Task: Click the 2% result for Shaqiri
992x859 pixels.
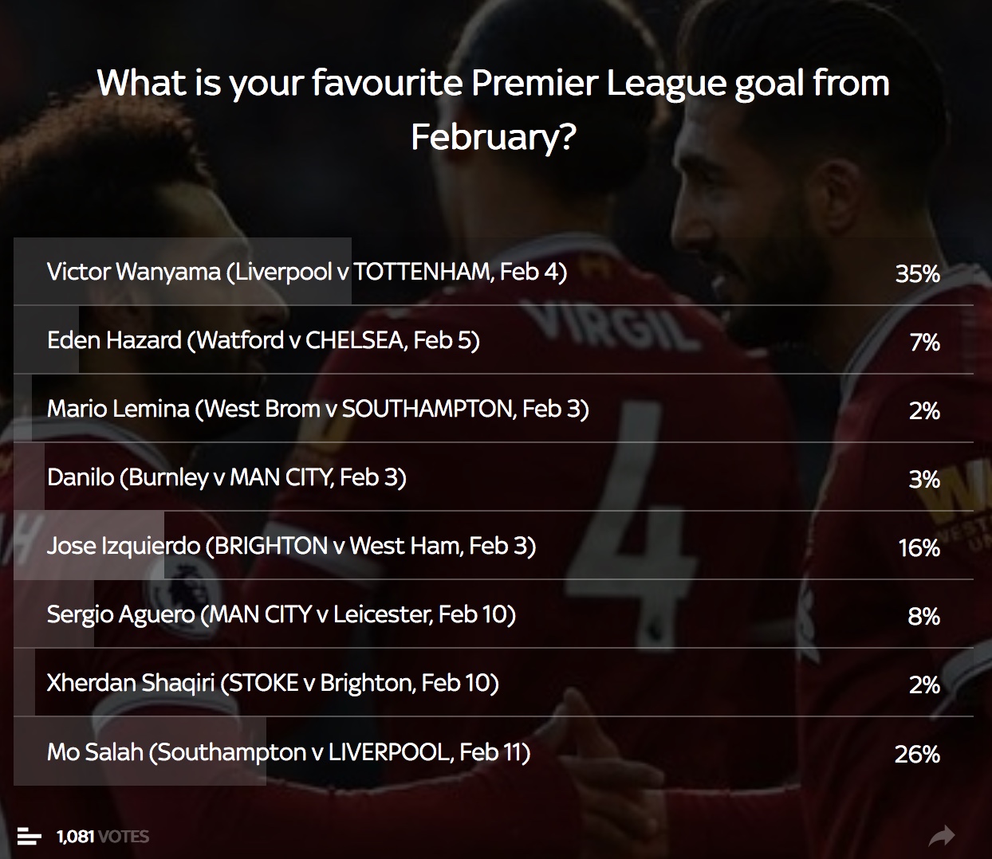Action: tap(925, 685)
